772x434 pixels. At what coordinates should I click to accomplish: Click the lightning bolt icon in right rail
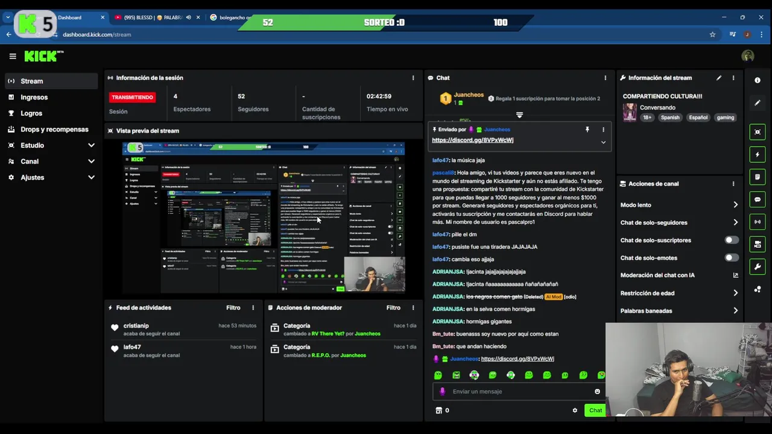pos(758,154)
